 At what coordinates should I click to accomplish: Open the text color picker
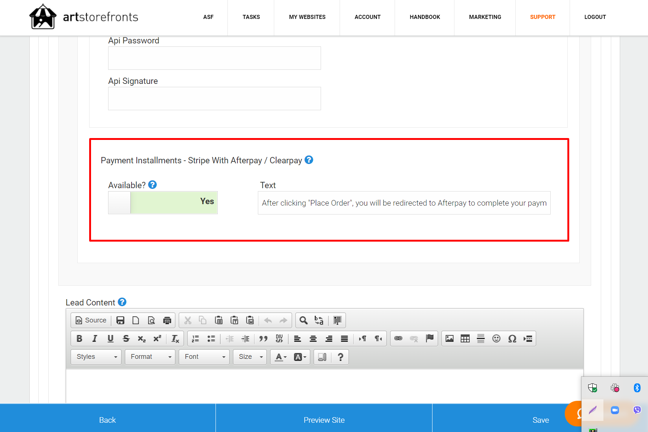281,357
